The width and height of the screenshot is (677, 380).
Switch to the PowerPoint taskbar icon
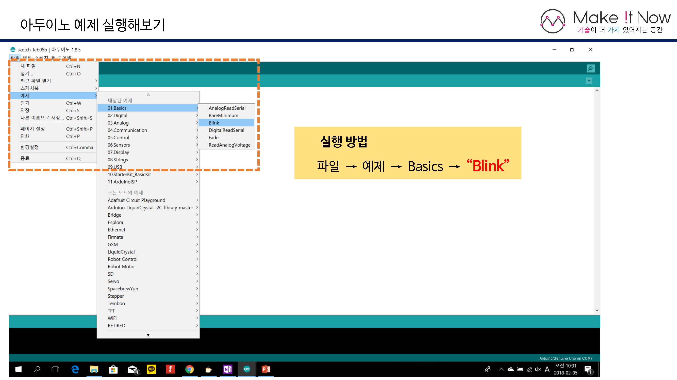266,369
